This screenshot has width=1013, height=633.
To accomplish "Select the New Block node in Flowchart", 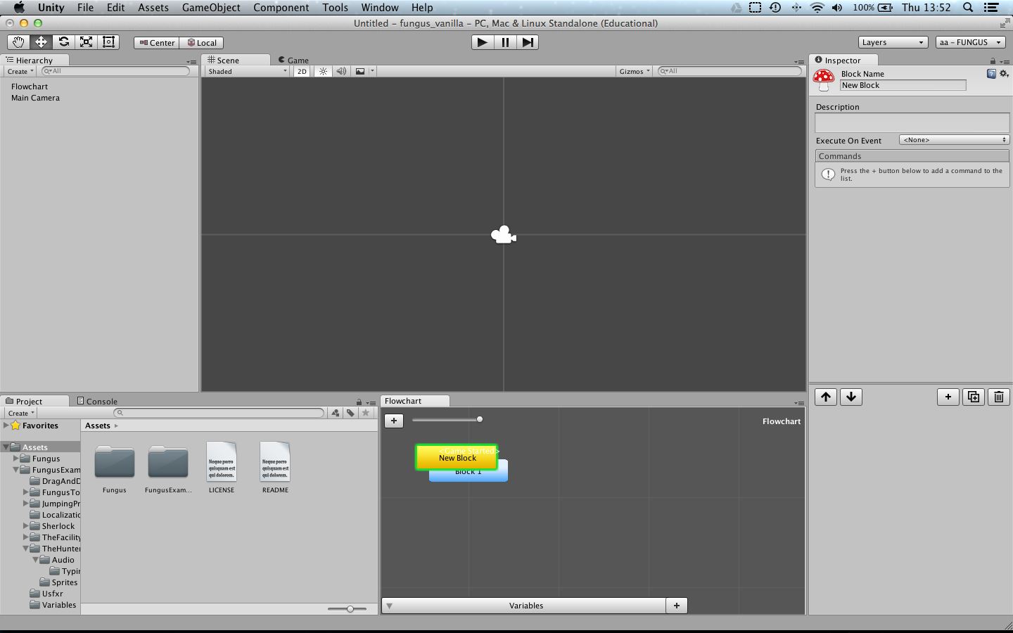I will click(457, 457).
